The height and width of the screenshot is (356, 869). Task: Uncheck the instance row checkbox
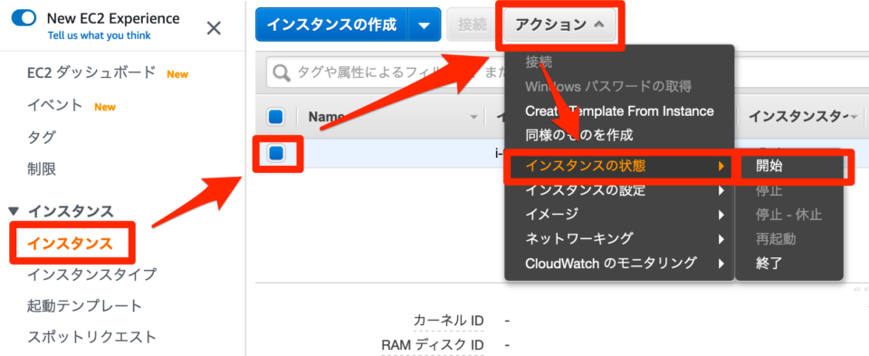275,153
